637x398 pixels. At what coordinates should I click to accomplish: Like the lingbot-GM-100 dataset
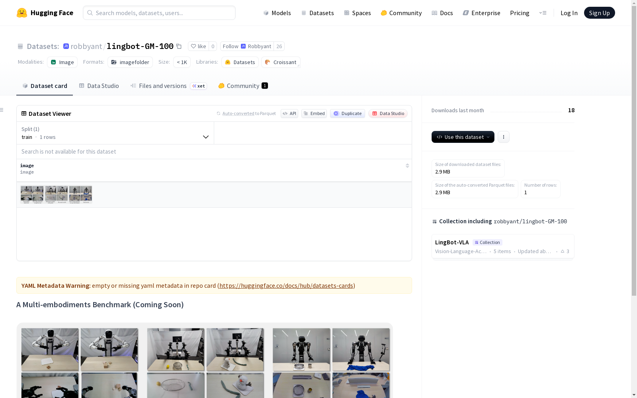[198, 46]
